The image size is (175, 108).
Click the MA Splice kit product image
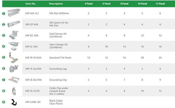coord(14,24)
